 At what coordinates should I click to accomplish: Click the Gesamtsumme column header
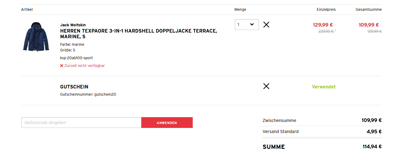(369, 10)
